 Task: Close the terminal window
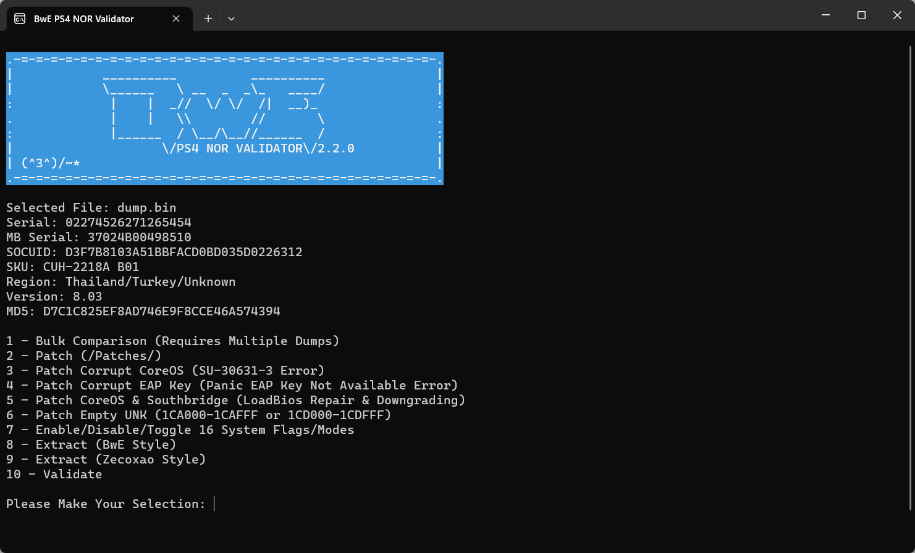pos(897,15)
